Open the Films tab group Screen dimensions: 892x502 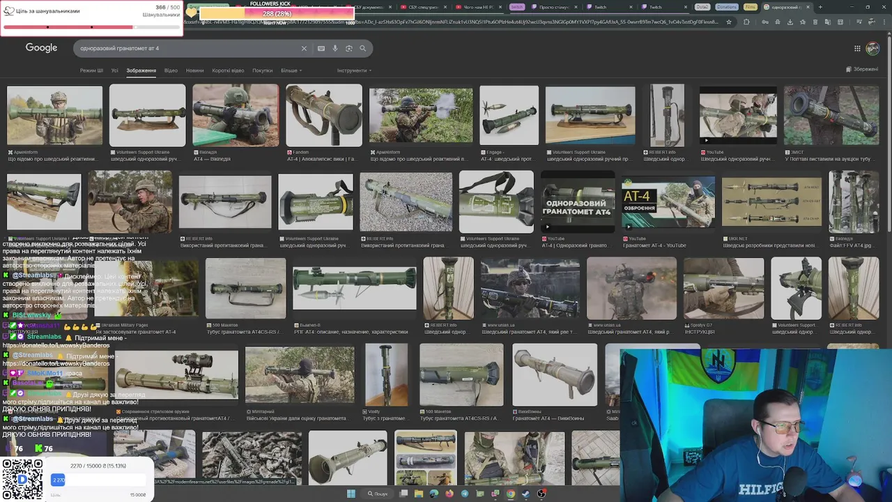[750, 7]
